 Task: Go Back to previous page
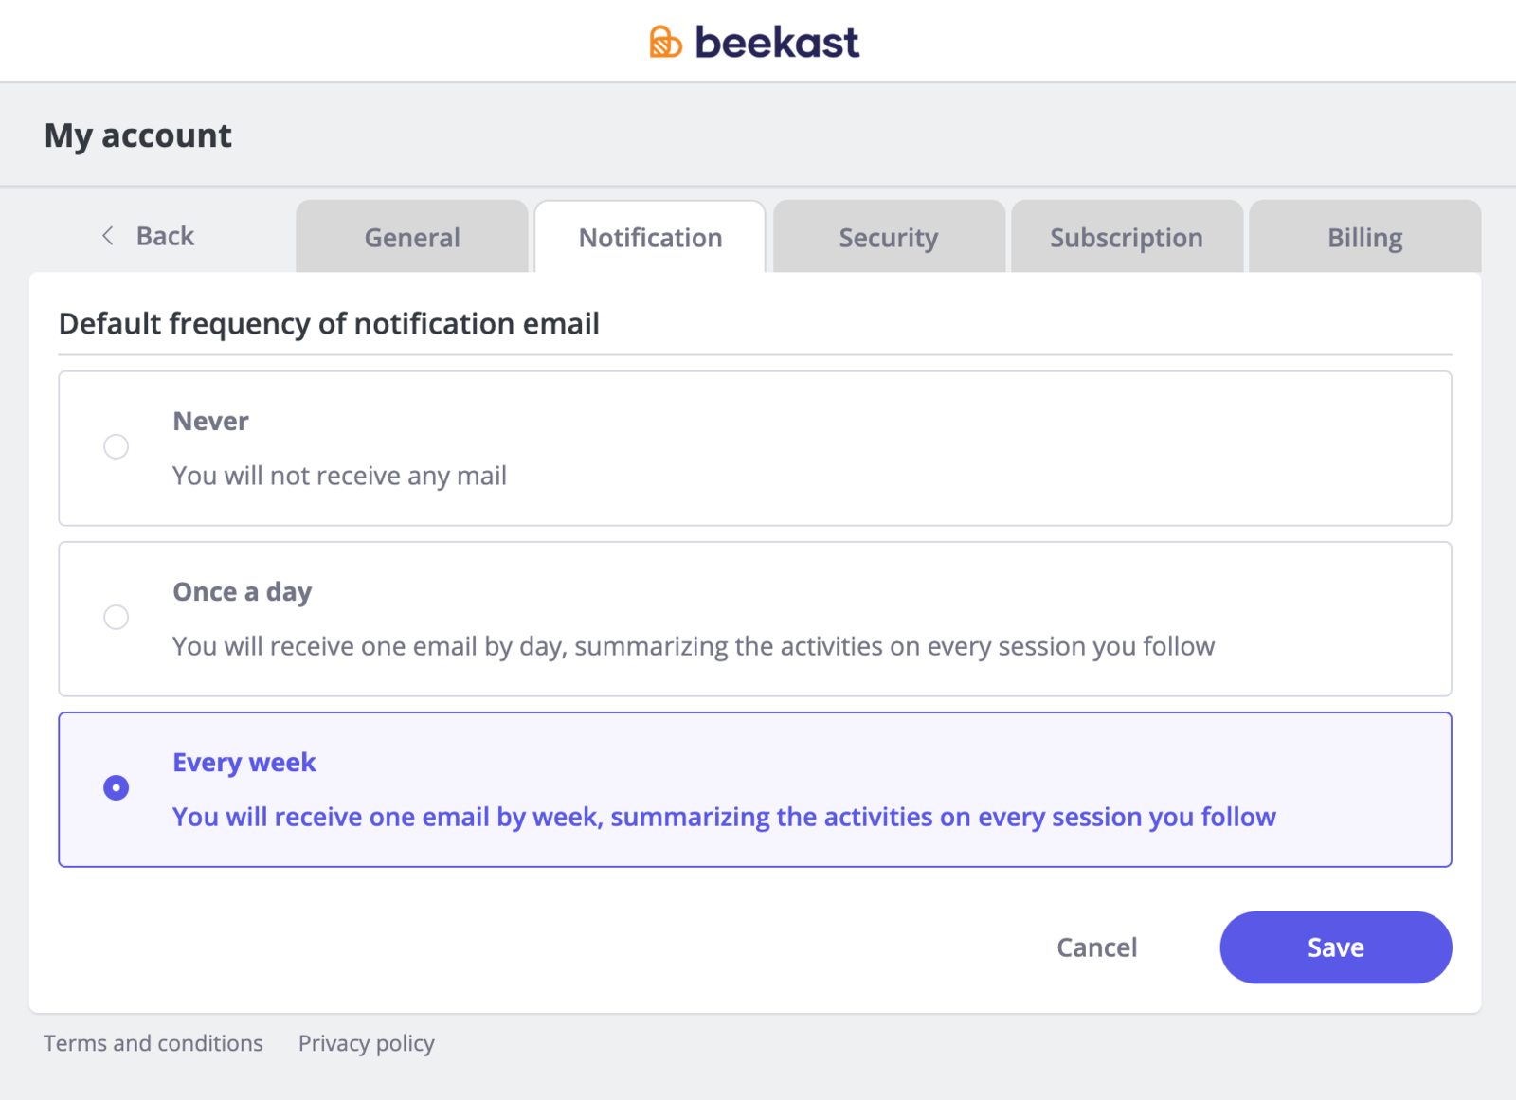pyautogui.click(x=148, y=236)
